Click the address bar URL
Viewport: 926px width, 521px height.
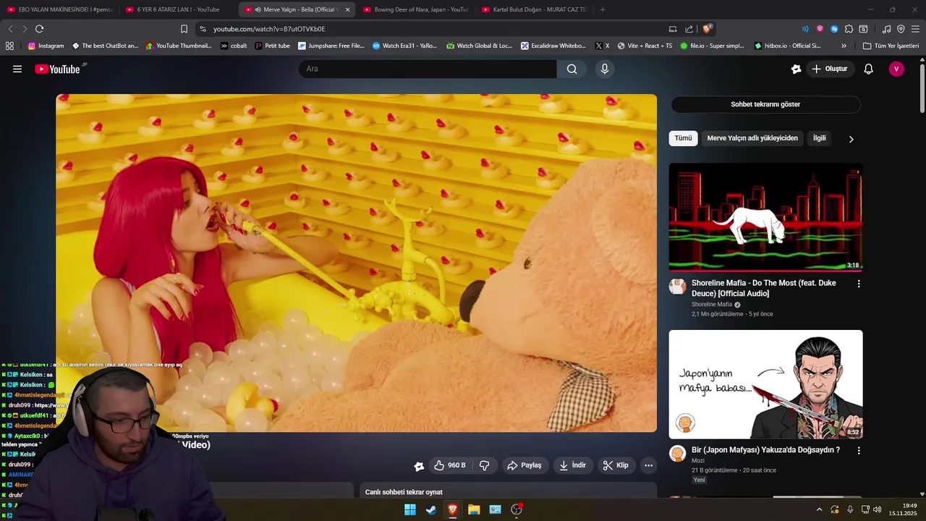click(269, 29)
